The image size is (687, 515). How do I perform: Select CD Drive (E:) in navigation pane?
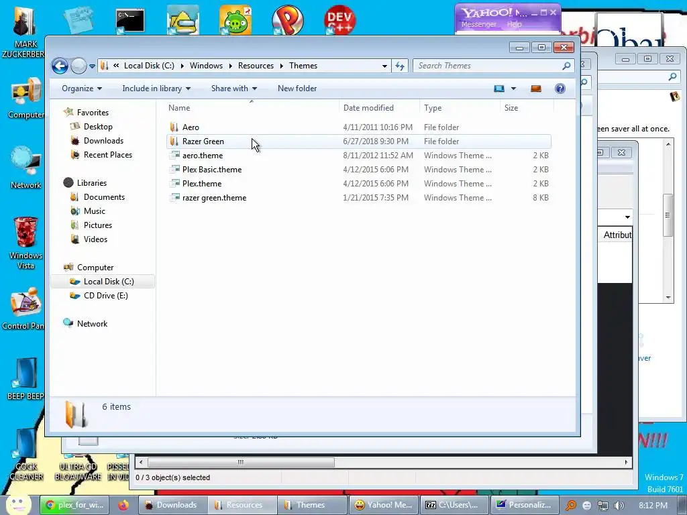(x=105, y=296)
